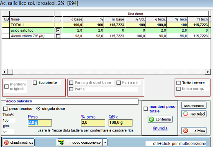Click the % Vol. column header
Viewport: 213px width, 147px height.
click(135, 19)
